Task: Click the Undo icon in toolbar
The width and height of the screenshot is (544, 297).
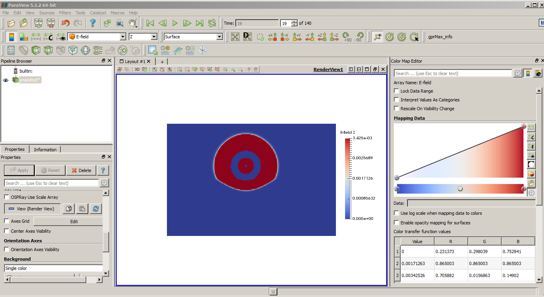Action: coord(66,23)
